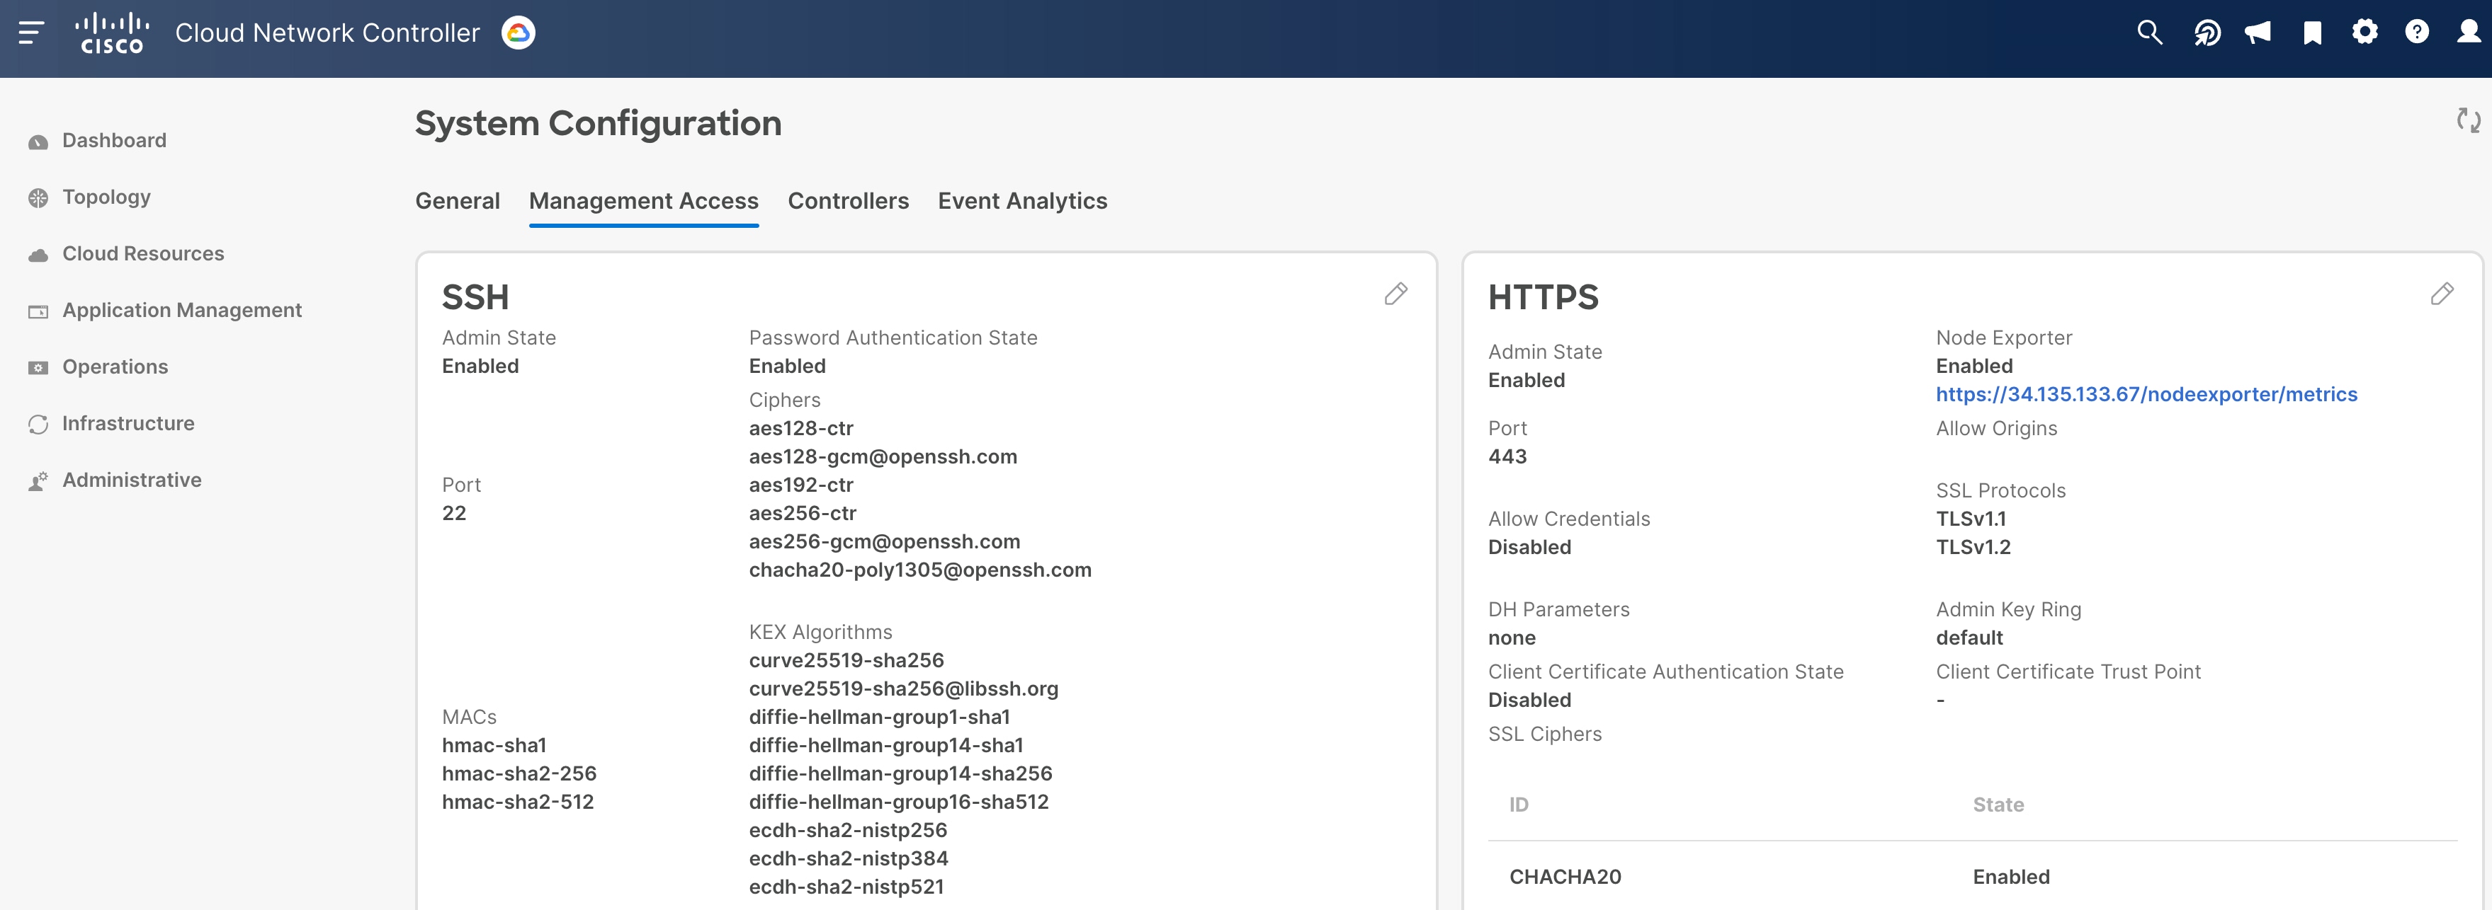Image resolution: width=2492 pixels, height=910 pixels.
Task: Click the Google Cloud logo beside the title
Action: [519, 32]
